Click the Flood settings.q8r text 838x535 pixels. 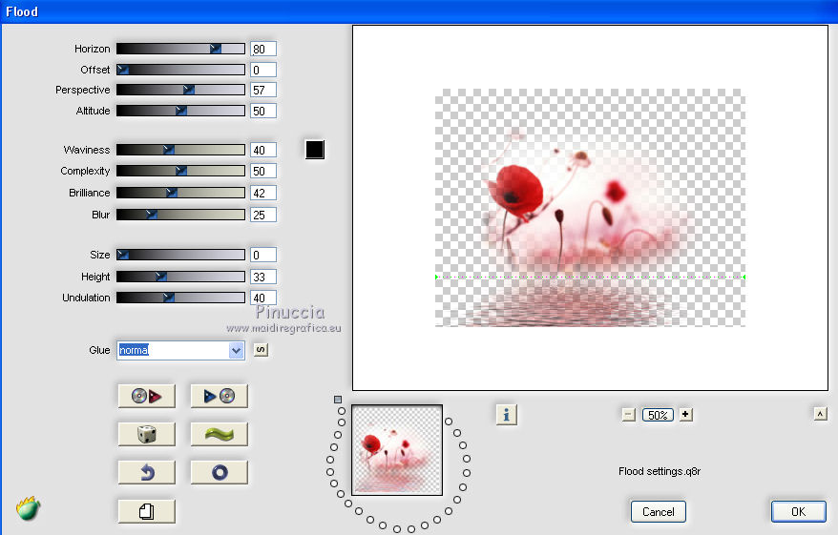659,471
